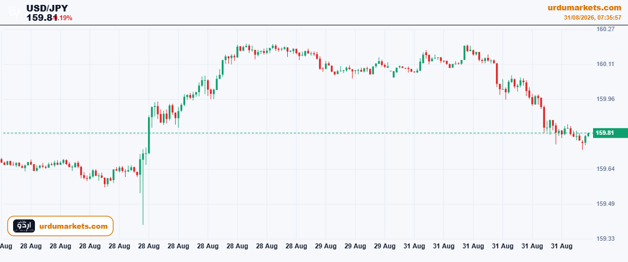
Task: Select the 159.81 quote under USD/JPY
Action: (42, 17)
